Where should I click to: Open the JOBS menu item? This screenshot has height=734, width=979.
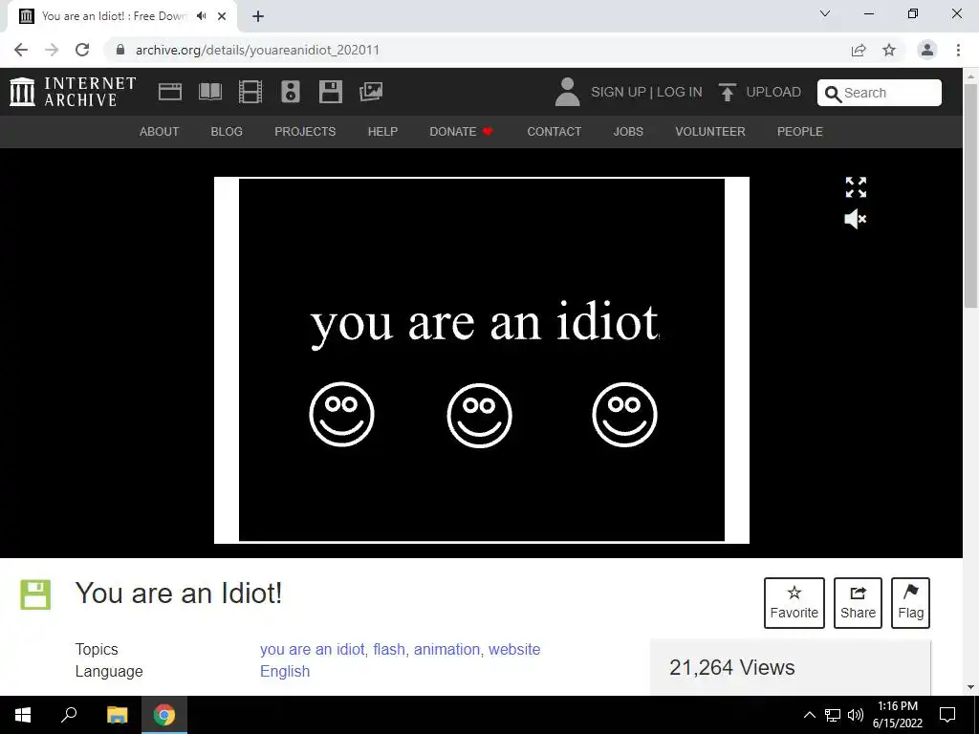coord(628,132)
